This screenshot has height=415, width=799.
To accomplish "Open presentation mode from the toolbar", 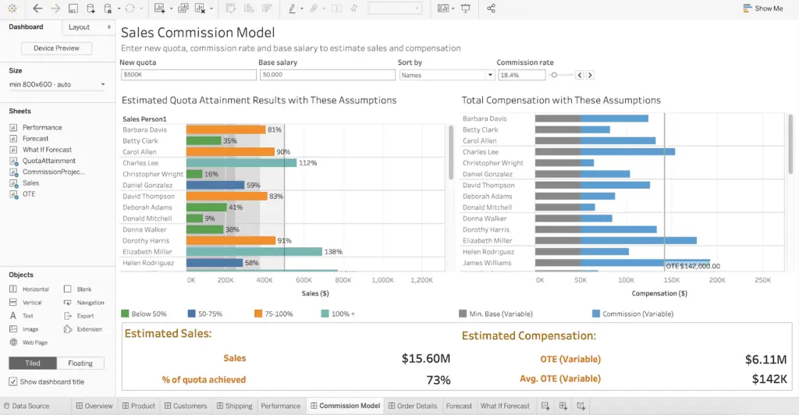I will click(466, 9).
